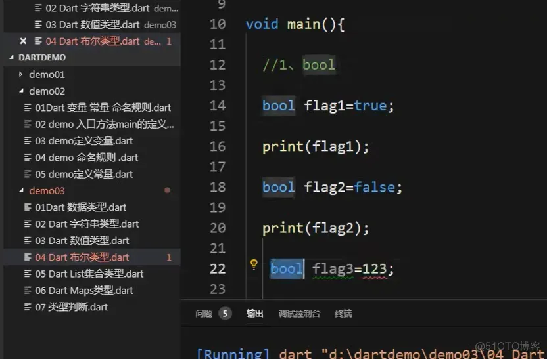Click flag1=true on line 14
This screenshot has height=359, width=547.
[345, 106]
